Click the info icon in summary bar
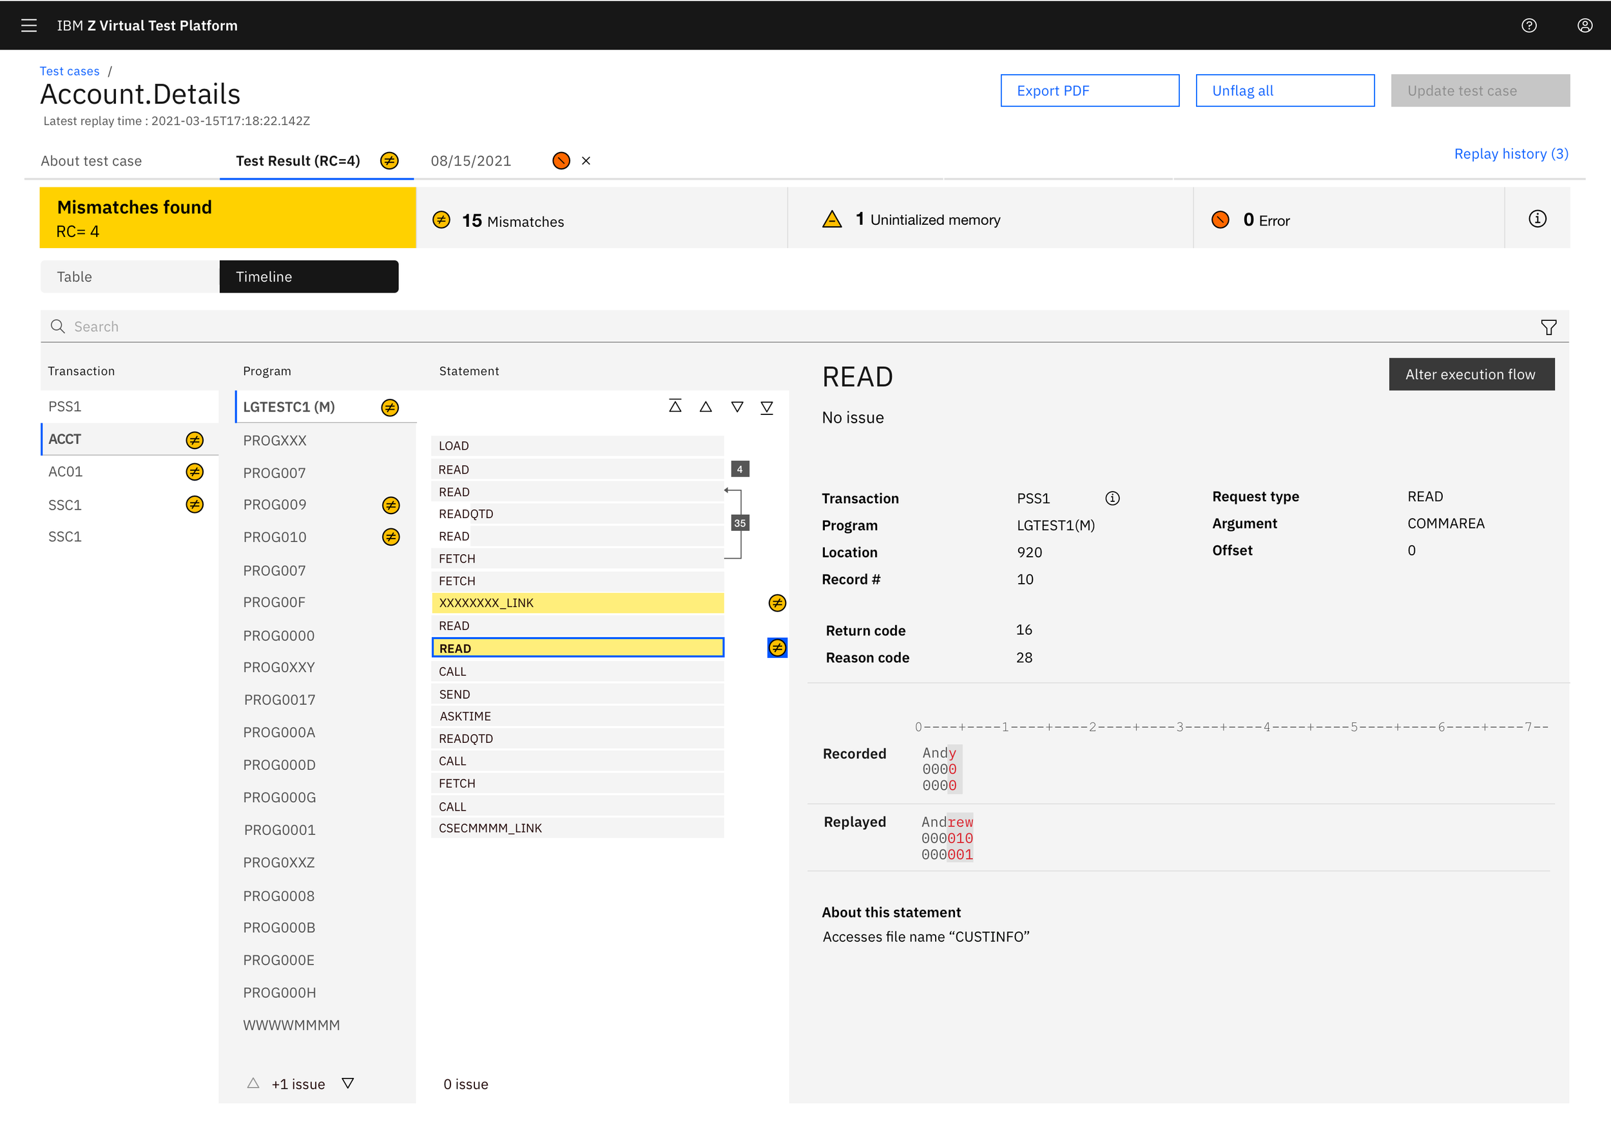The image size is (1611, 1143). click(x=1537, y=219)
